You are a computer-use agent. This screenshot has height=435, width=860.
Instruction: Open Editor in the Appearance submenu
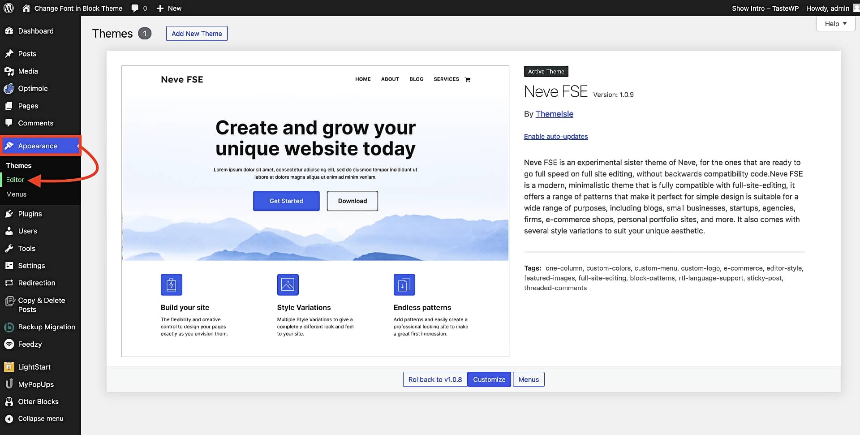click(15, 180)
